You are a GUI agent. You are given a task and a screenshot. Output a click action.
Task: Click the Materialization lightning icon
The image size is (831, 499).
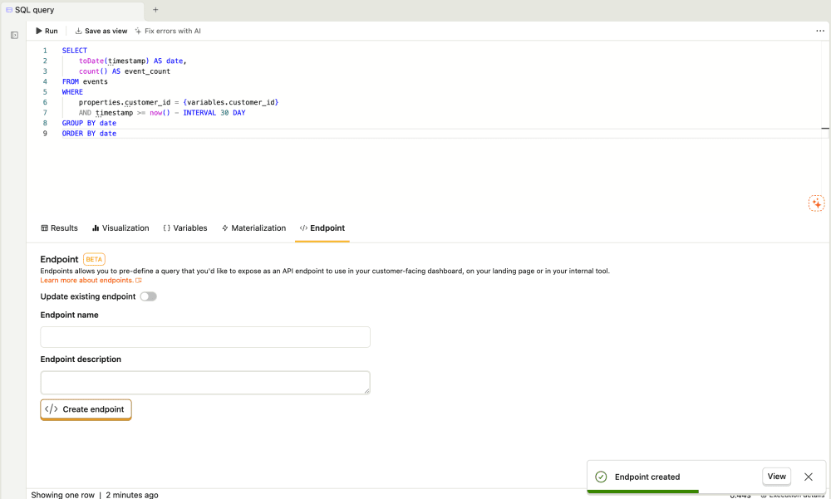[225, 227]
